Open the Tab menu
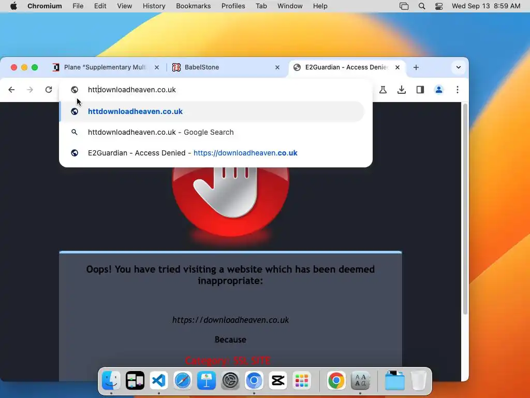 (x=261, y=6)
